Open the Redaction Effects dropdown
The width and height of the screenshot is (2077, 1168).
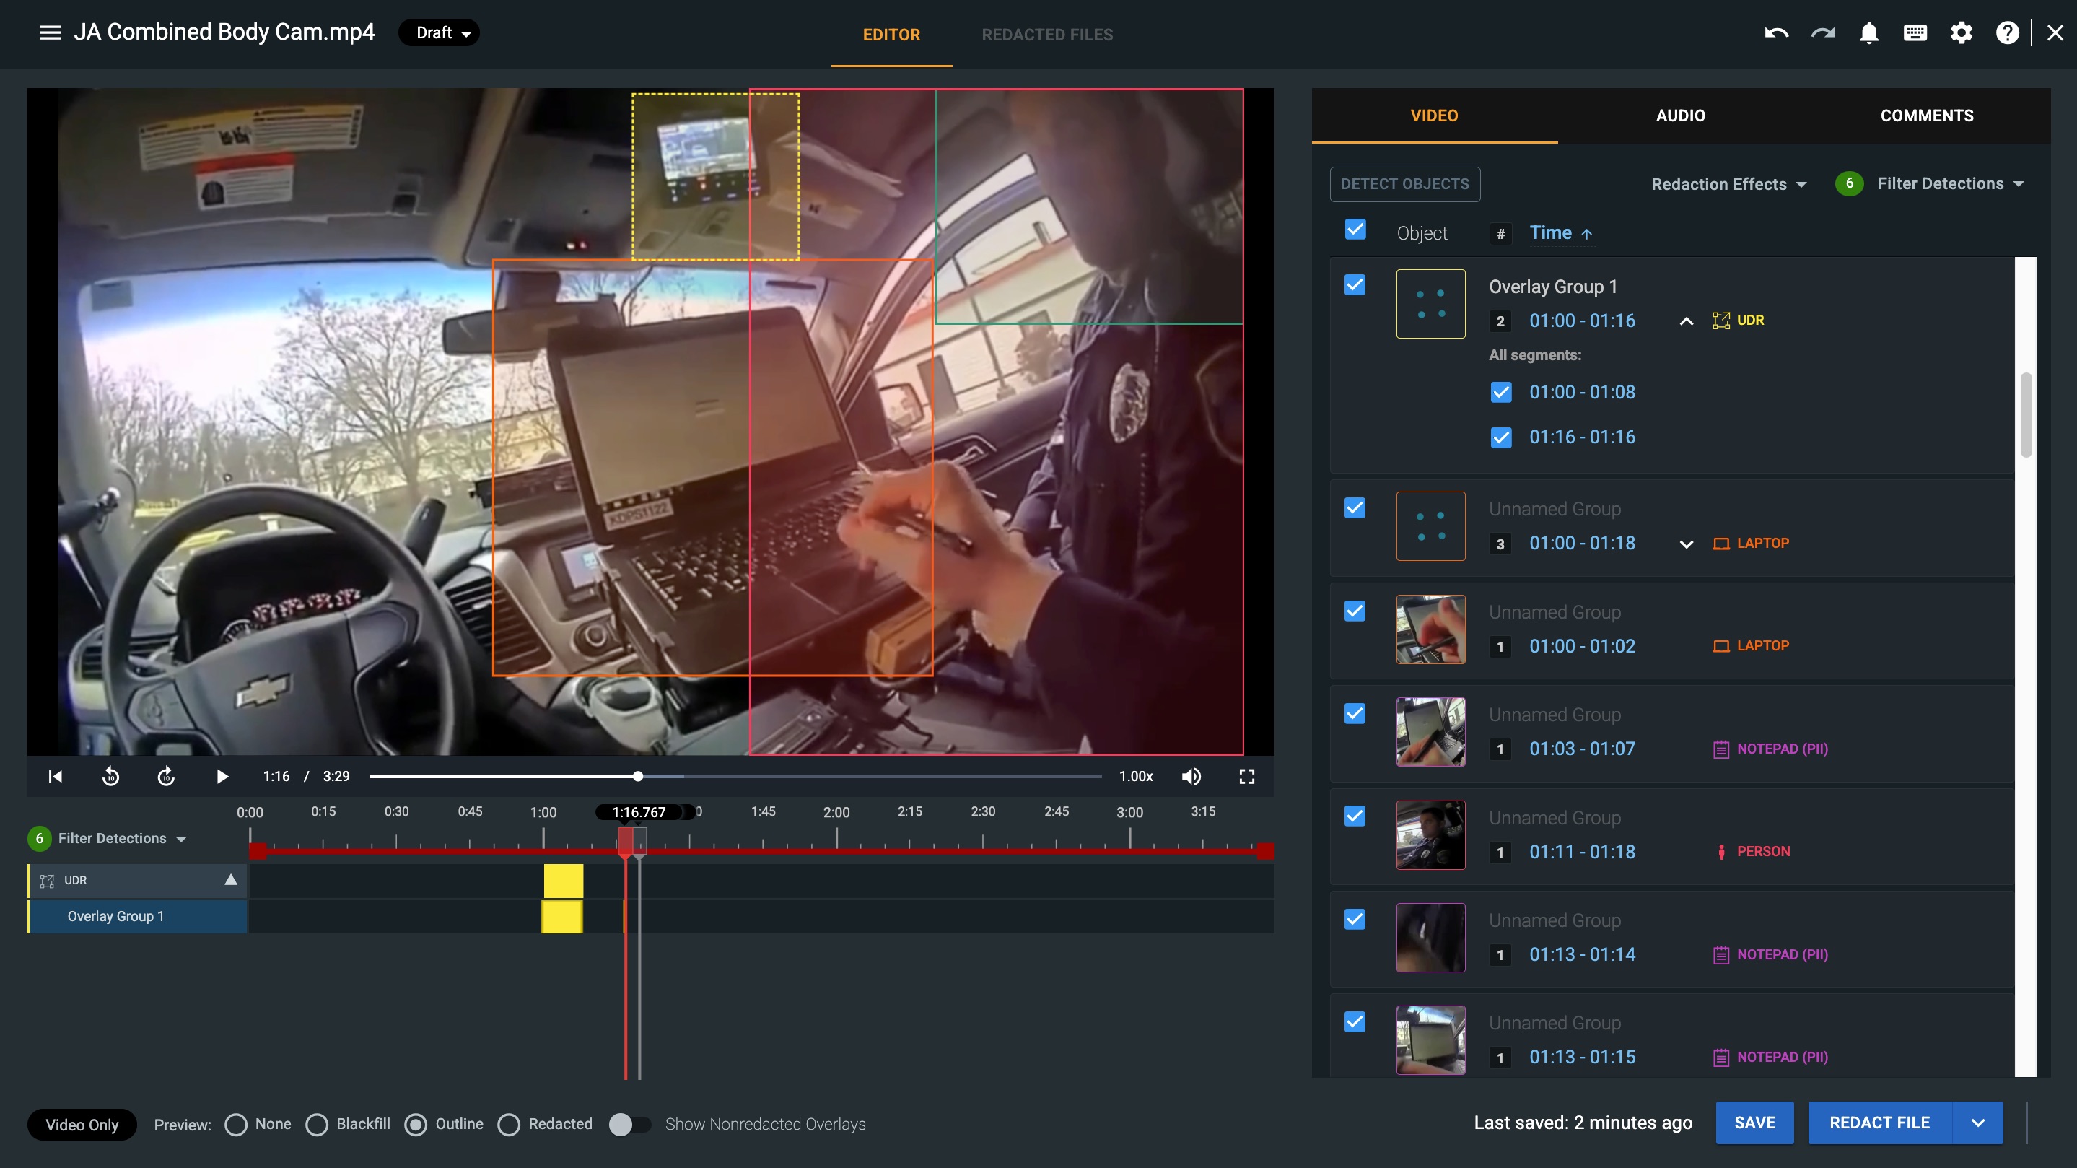tap(1728, 184)
